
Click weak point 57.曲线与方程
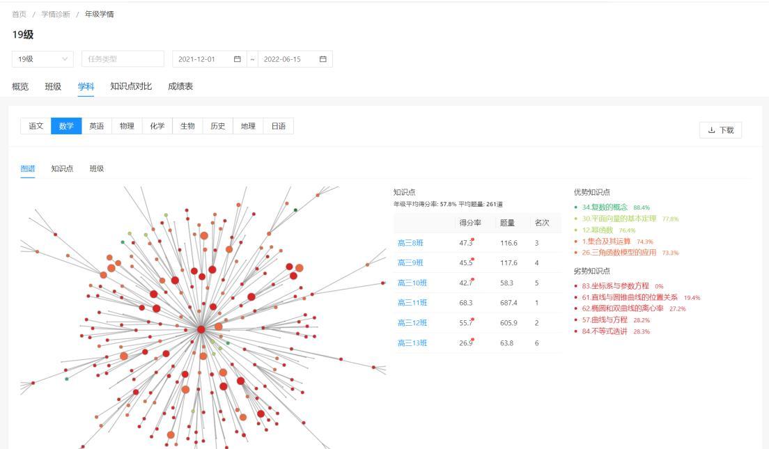pos(605,320)
